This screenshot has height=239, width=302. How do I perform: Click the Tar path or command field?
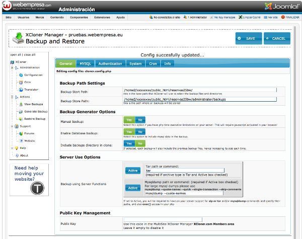(x=185, y=171)
